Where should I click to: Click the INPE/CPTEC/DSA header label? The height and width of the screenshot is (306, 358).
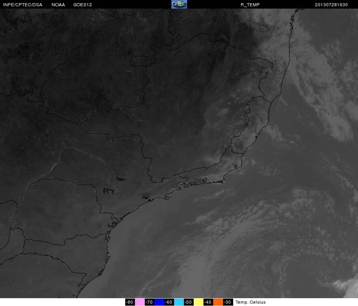[23, 5]
